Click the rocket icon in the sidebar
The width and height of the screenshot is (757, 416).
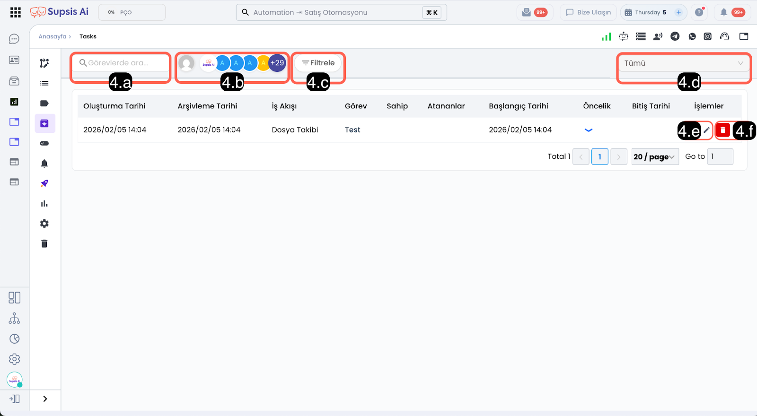(44, 183)
